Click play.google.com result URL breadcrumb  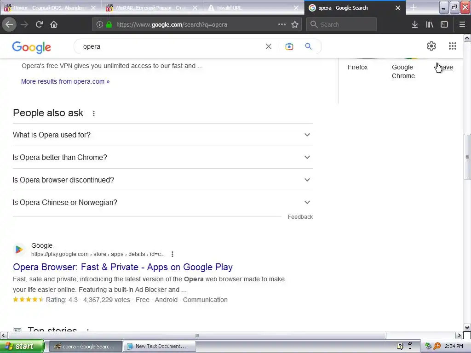point(98,254)
